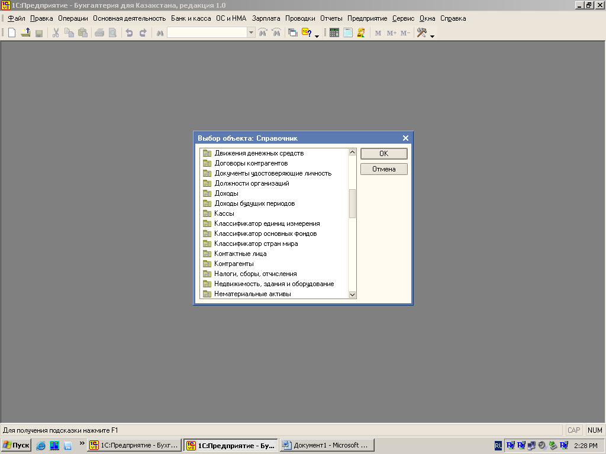Click the dialog list scrollbar thumb
This screenshot has height=454, width=606.
[352, 203]
